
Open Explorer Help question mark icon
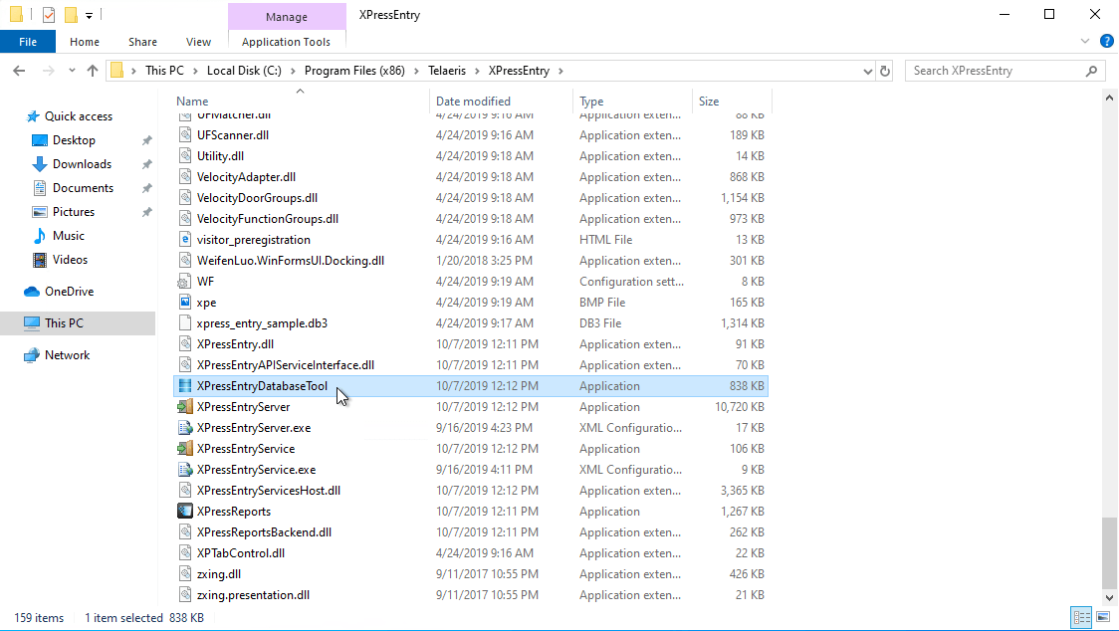pyautogui.click(x=1107, y=42)
